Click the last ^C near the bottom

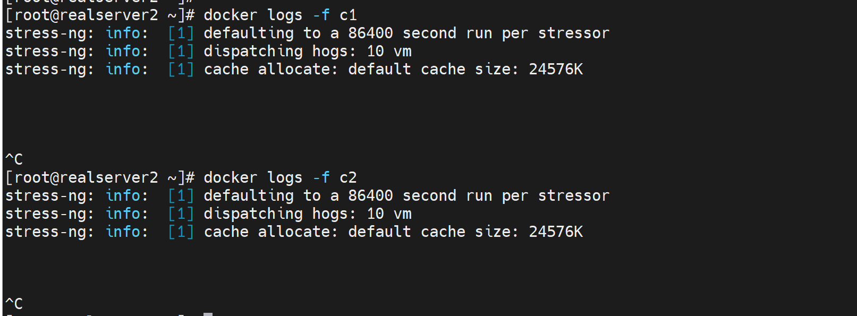(x=14, y=304)
